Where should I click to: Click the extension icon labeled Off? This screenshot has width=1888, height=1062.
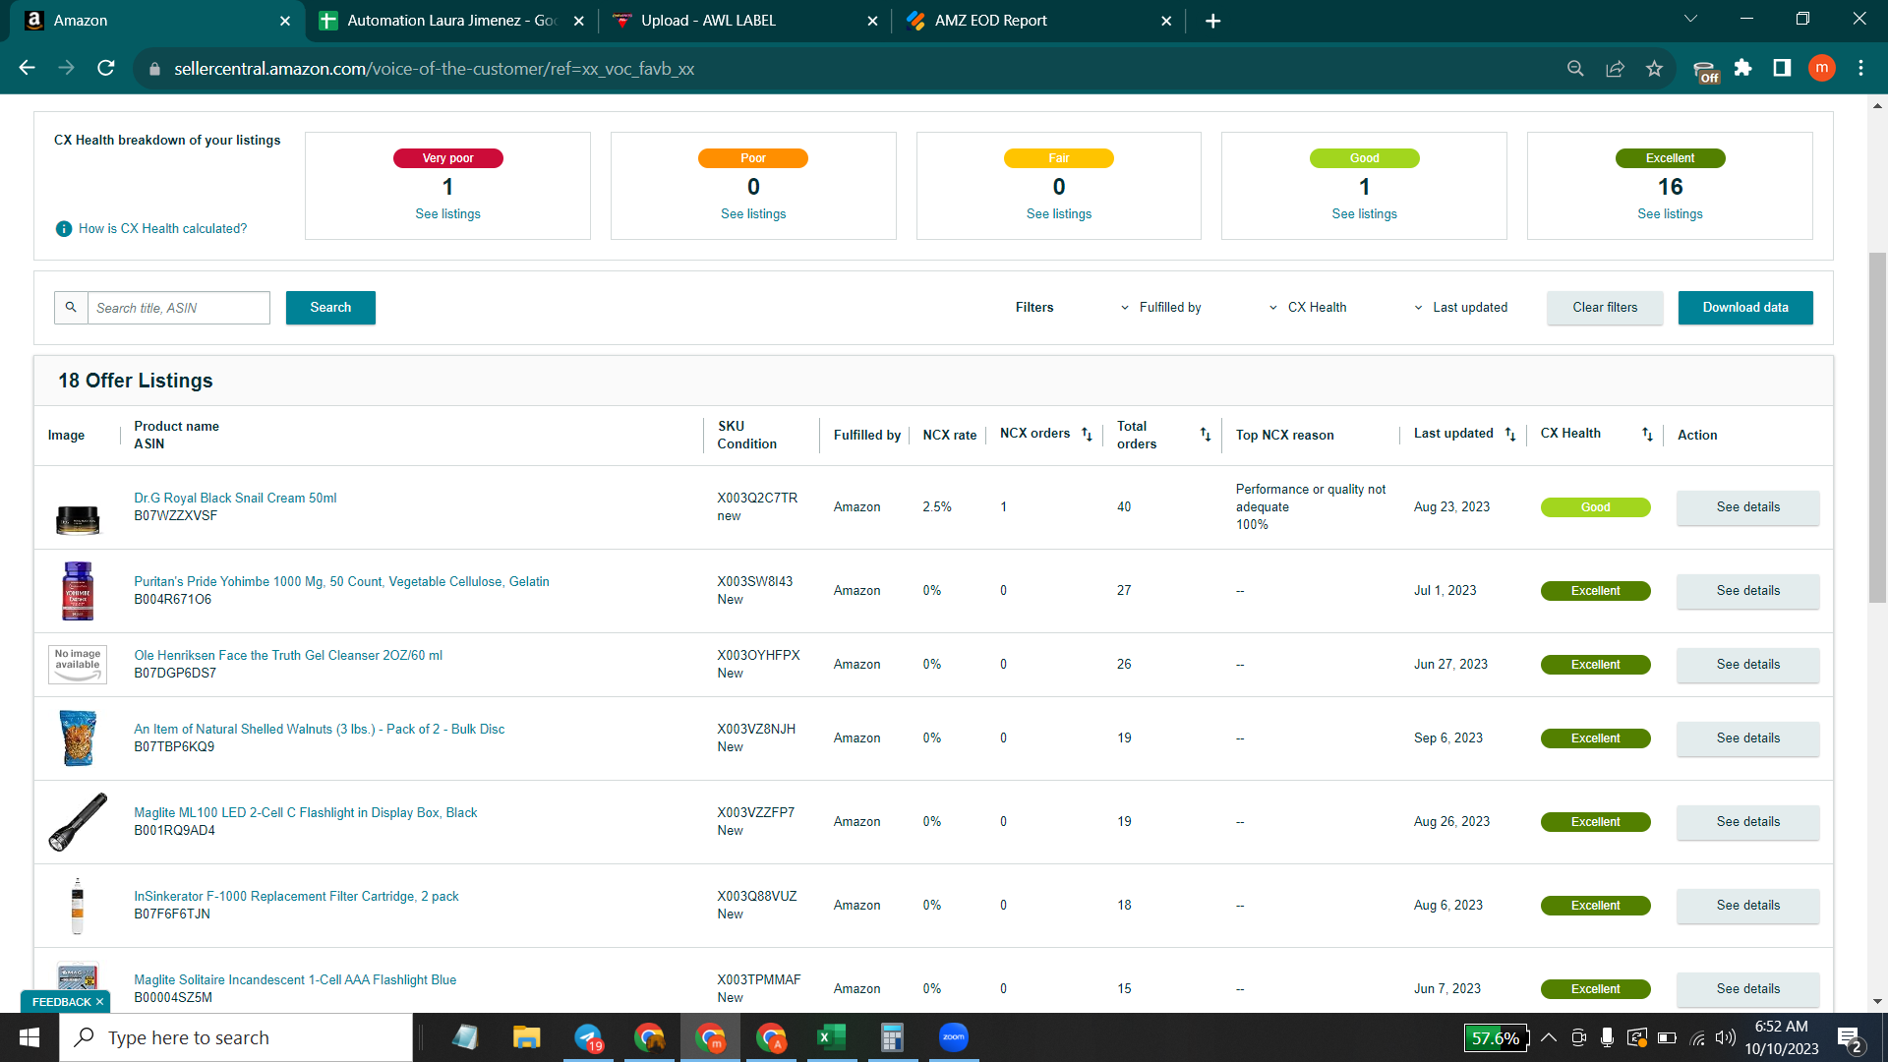point(1706,71)
